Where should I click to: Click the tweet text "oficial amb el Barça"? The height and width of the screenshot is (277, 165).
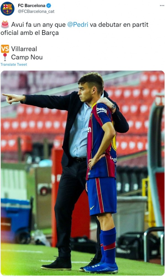tap(30, 33)
